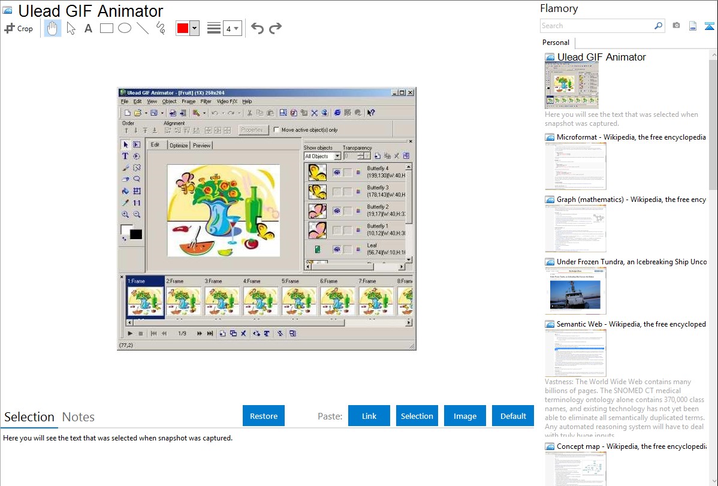Open the Personal tab
718x486 pixels.
[556, 43]
